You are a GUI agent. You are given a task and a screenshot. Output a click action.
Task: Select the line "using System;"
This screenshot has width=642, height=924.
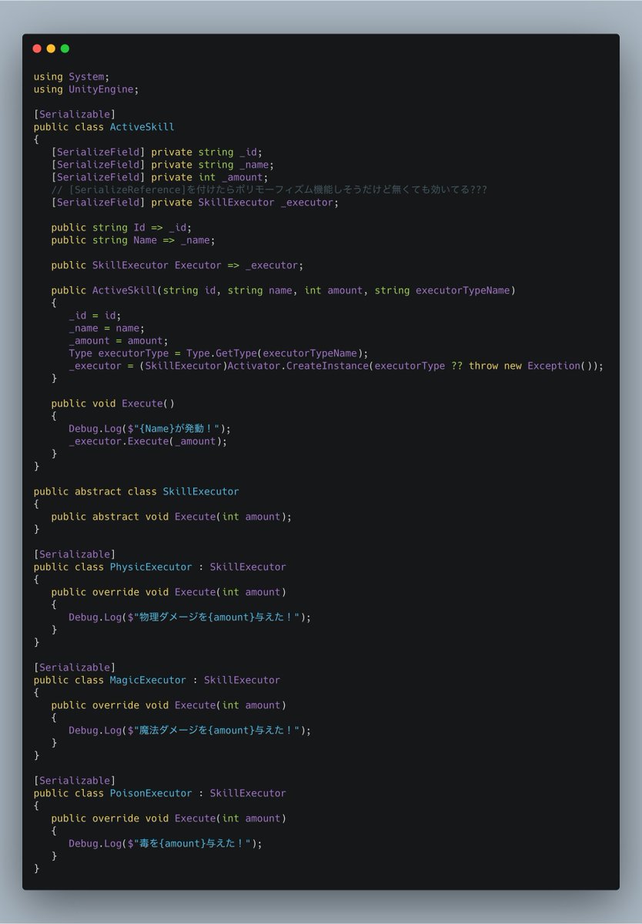pos(72,77)
